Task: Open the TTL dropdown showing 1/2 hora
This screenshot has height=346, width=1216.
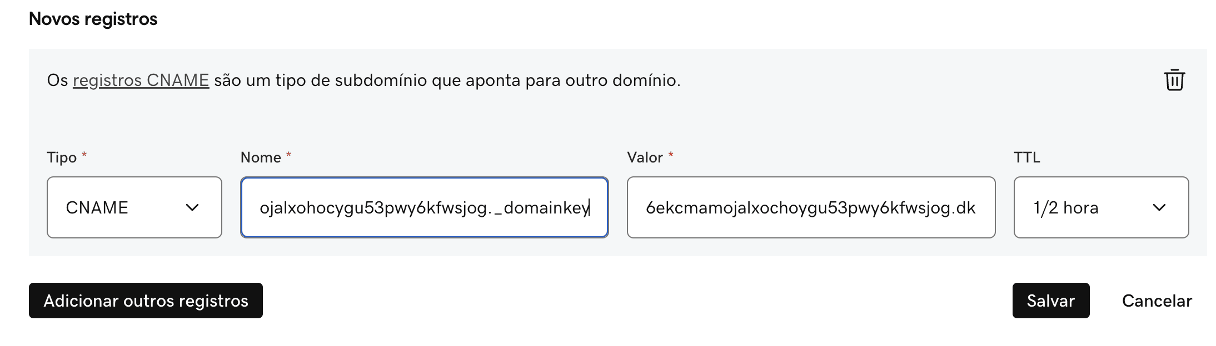Action: 1100,208
